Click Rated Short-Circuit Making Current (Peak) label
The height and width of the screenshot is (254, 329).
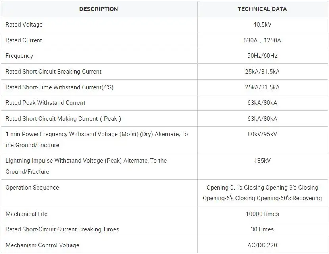coord(63,119)
